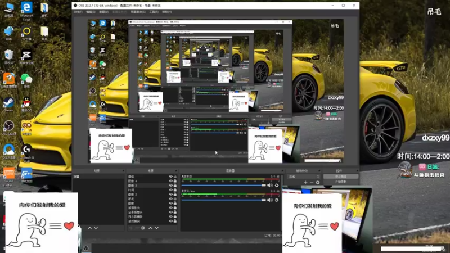Adjust 麦克风/Aux volume slider
The height and width of the screenshot is (253, 450).
[x=223, y=200]
